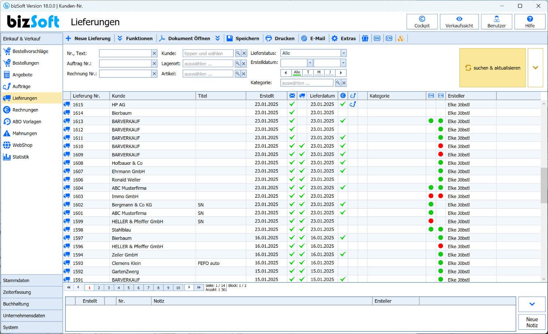Select the J year range toggle
This screenshot has width=548, height=334.
coord(330,73)
